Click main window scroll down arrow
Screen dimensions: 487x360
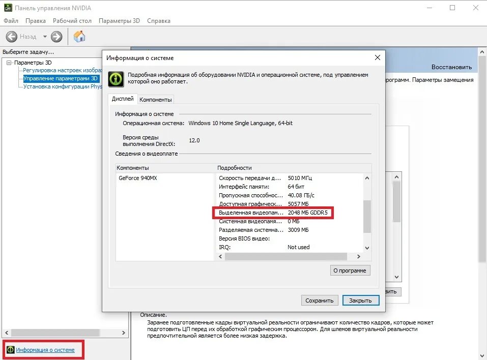(x=482, y=356)
